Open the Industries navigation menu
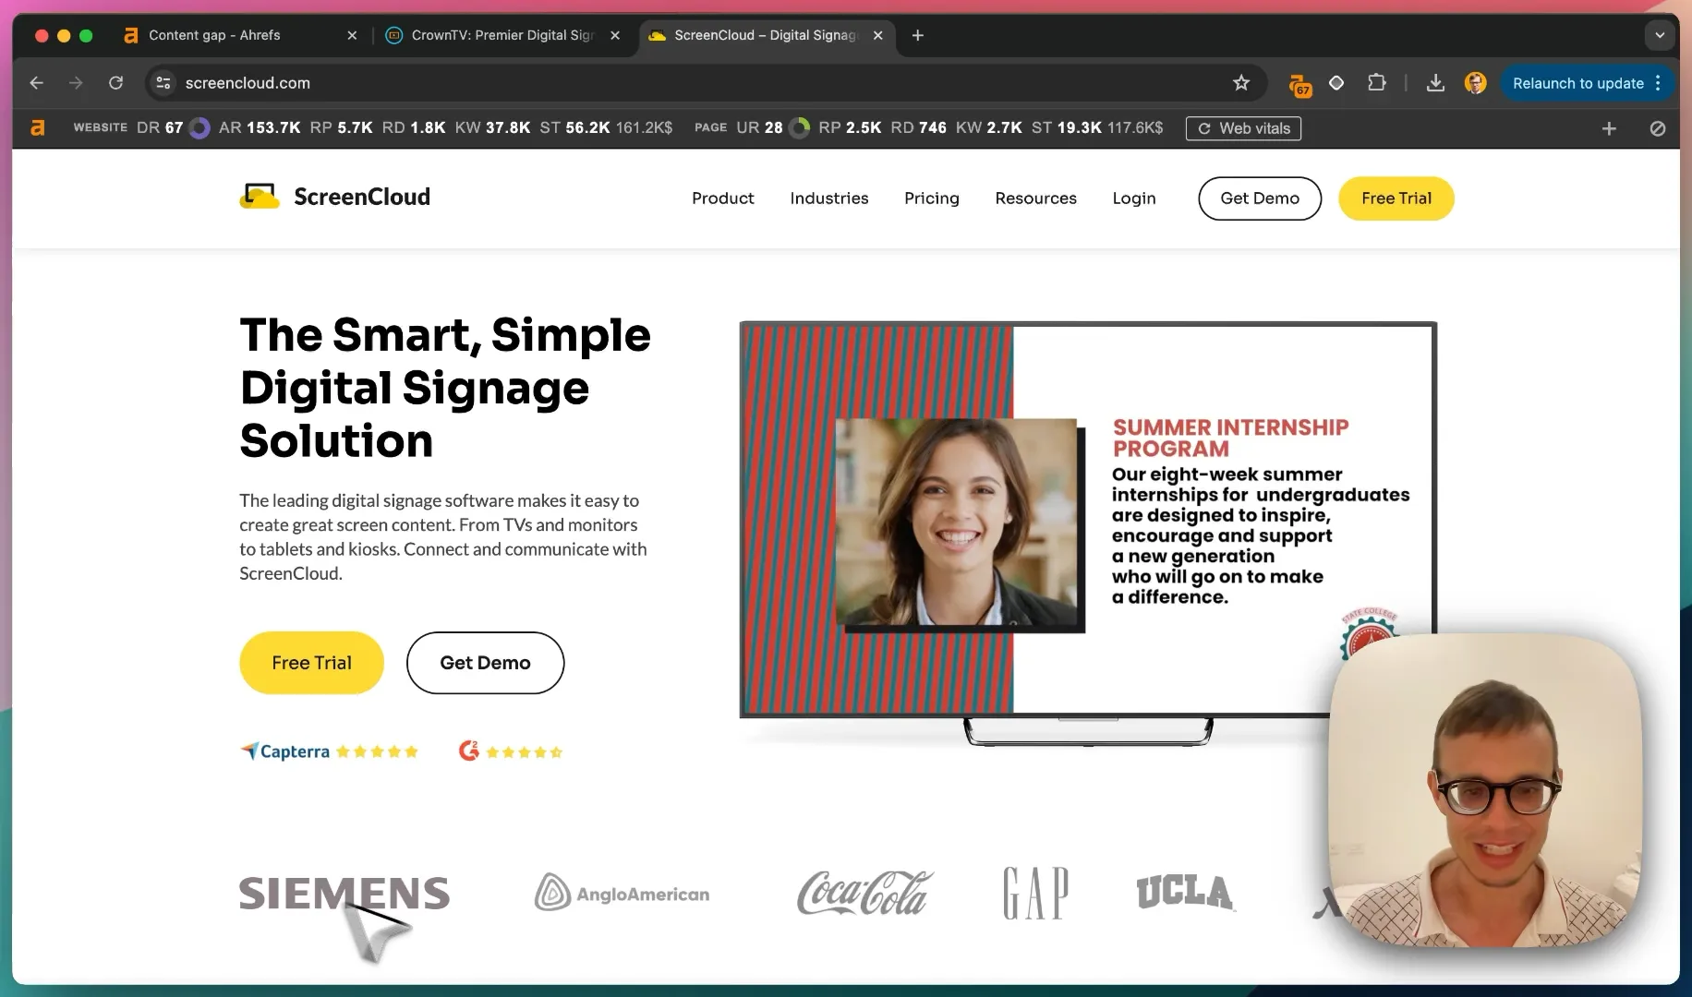Image resolution: width=1692 pixels, height=997 pixels. point(829,198)
